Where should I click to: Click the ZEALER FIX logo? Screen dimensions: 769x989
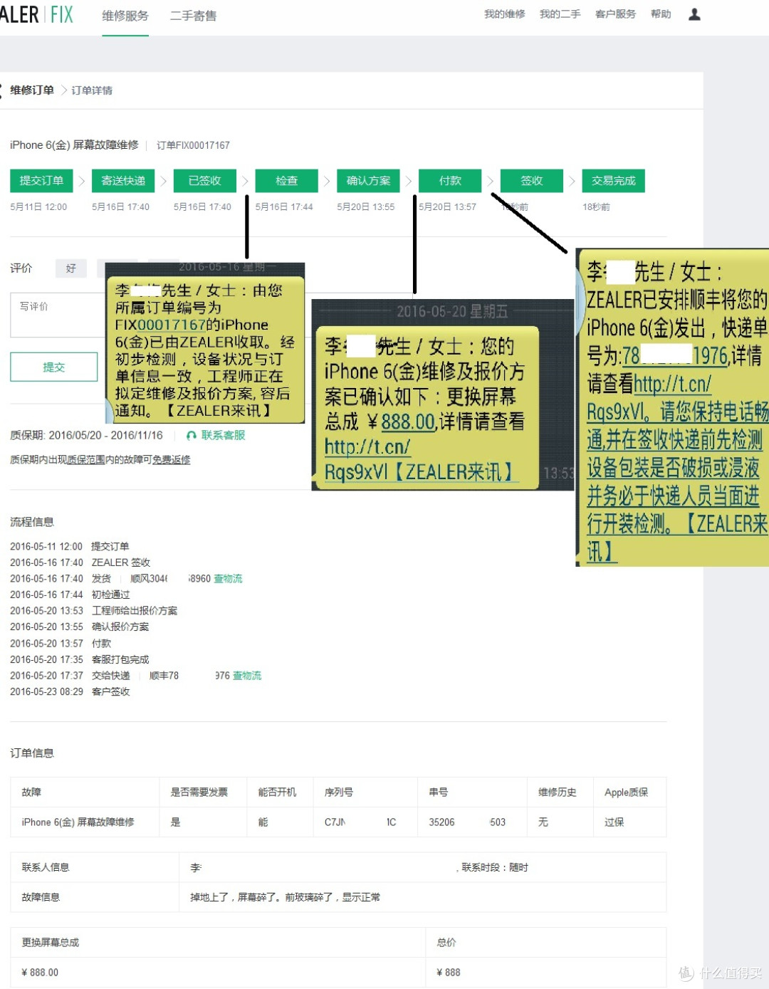(x=36, y=14)
